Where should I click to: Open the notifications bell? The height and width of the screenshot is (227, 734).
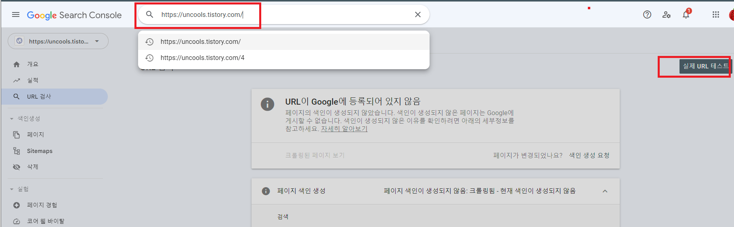[x=686, y=15]
